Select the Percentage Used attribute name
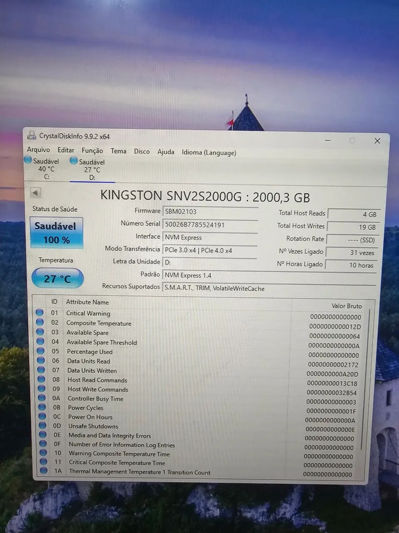399x533 pixels. [x=90, y=351]
